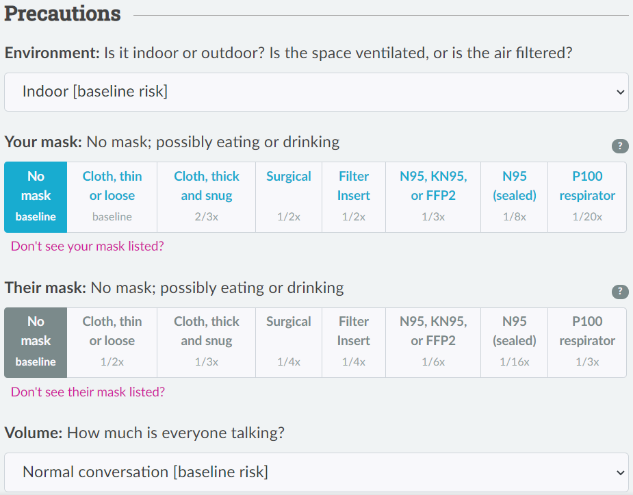The image size is (633, 495).
Task: Select No mask baseline for your mask
Action: [36, 197]
